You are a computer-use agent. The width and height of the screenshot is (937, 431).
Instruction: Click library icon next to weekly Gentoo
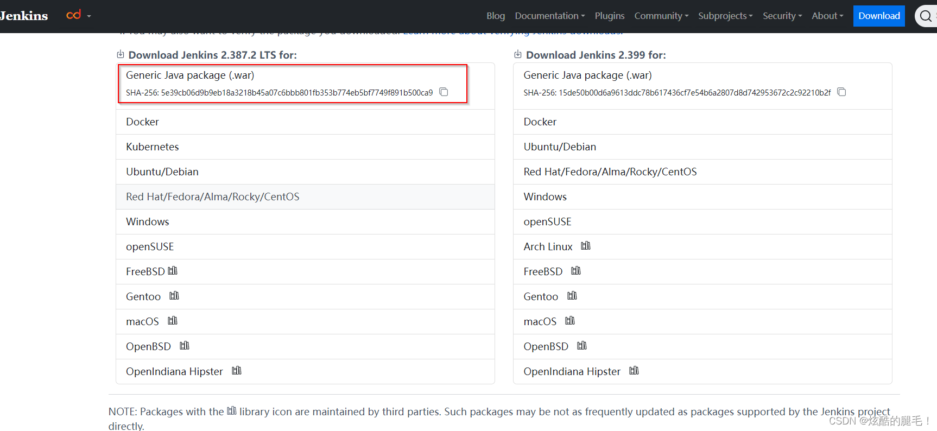[x=572, y=295]
